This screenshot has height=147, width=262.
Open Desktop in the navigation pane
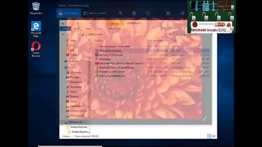point(72,77)
